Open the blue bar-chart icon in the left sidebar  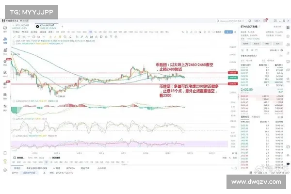tap(5, 39)
